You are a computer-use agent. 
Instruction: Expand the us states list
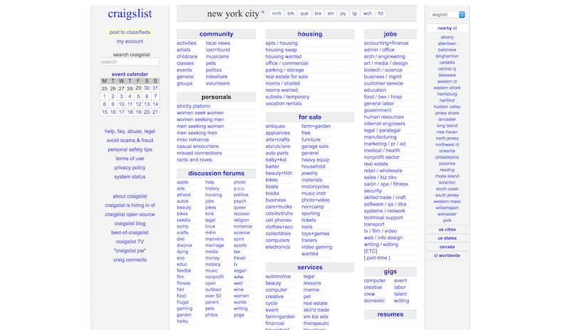[x=447, y=238]
